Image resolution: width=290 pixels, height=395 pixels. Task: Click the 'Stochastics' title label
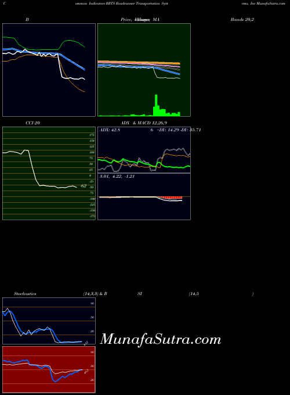tap(25, 294)
